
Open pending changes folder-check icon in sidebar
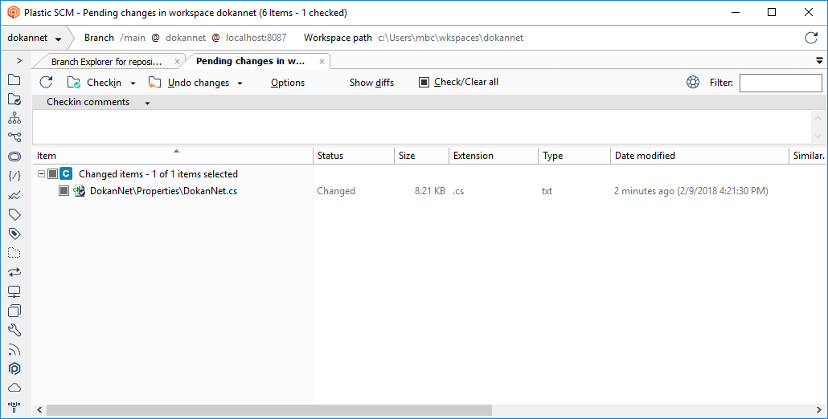tap(14, 99)
